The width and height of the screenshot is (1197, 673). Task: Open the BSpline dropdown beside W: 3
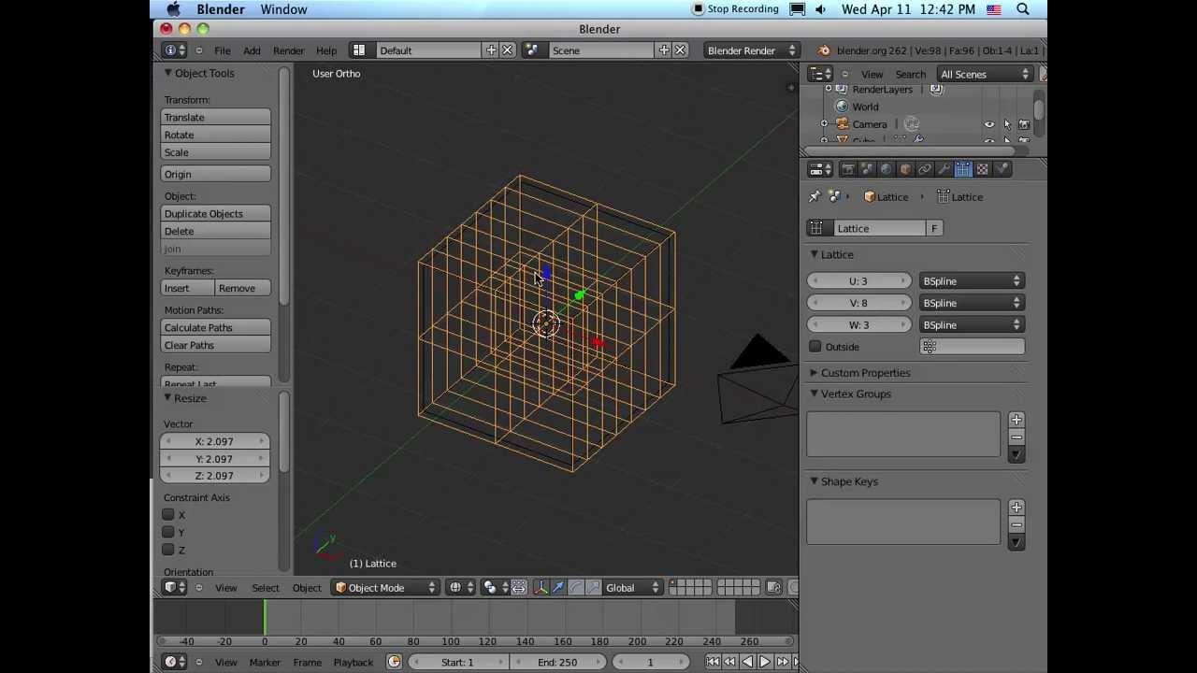click(972, 325)
